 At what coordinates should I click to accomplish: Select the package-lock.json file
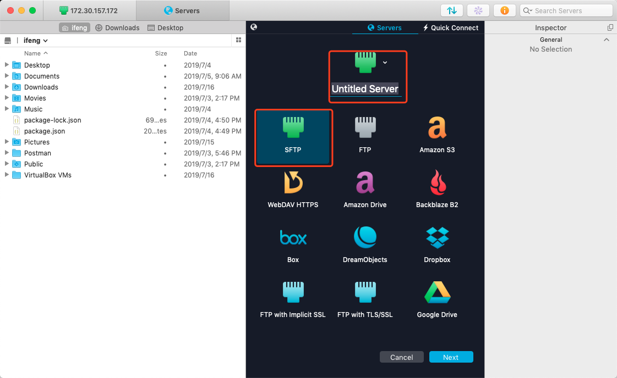[53, 120]
